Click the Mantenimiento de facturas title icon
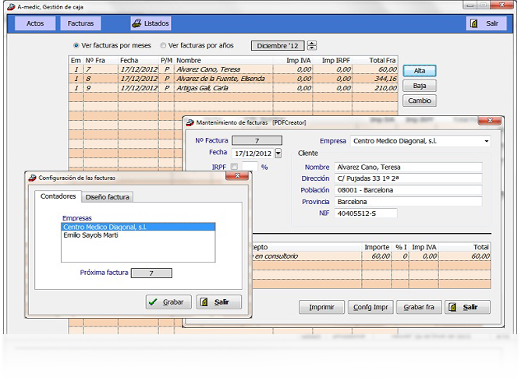This screenshot has height=381, width=521. point(190,122)
